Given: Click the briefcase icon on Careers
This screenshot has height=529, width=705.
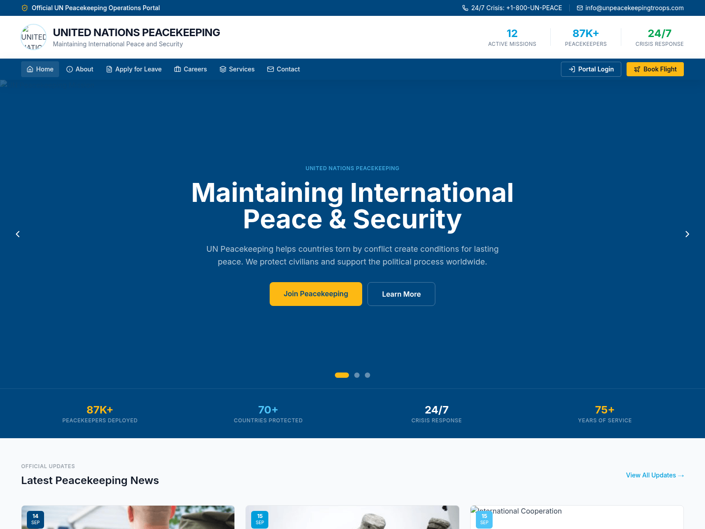Looking at the screenshot, I should (178, 69).
